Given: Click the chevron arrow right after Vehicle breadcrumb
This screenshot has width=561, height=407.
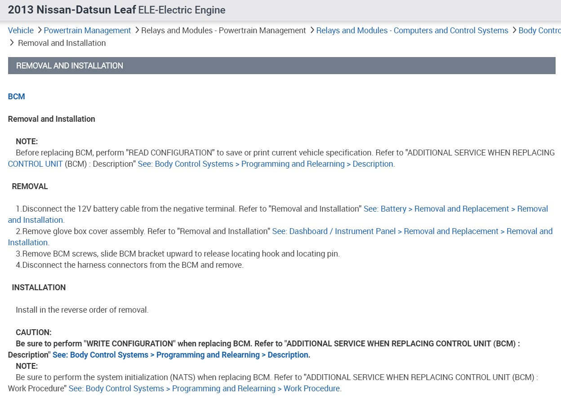Looking at the screenshot, I should (40, 31).
